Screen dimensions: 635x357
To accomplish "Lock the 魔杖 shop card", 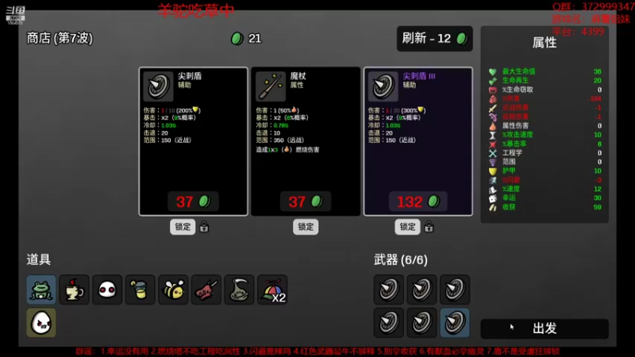I will [306, 227].
